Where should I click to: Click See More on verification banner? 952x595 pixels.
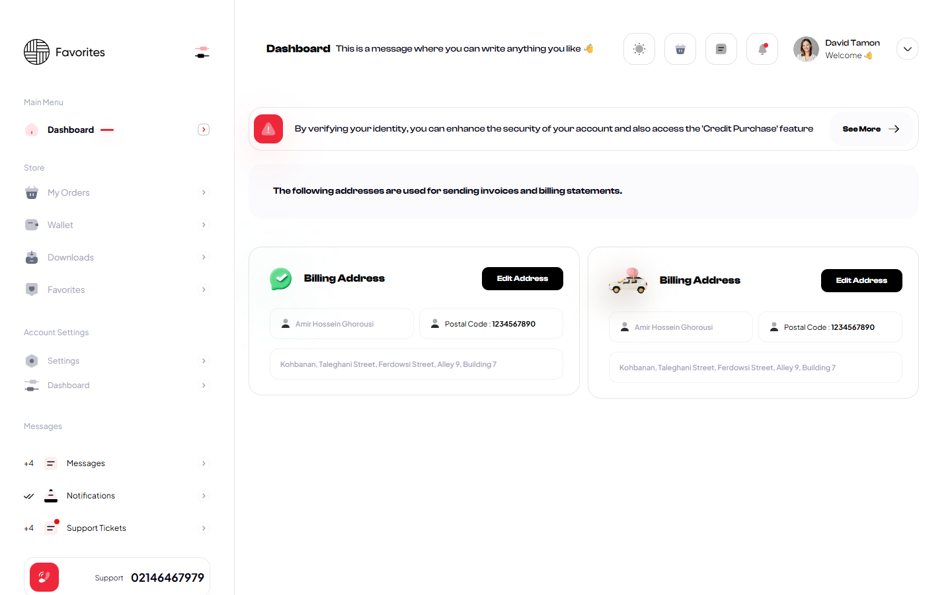pos(871,129)
